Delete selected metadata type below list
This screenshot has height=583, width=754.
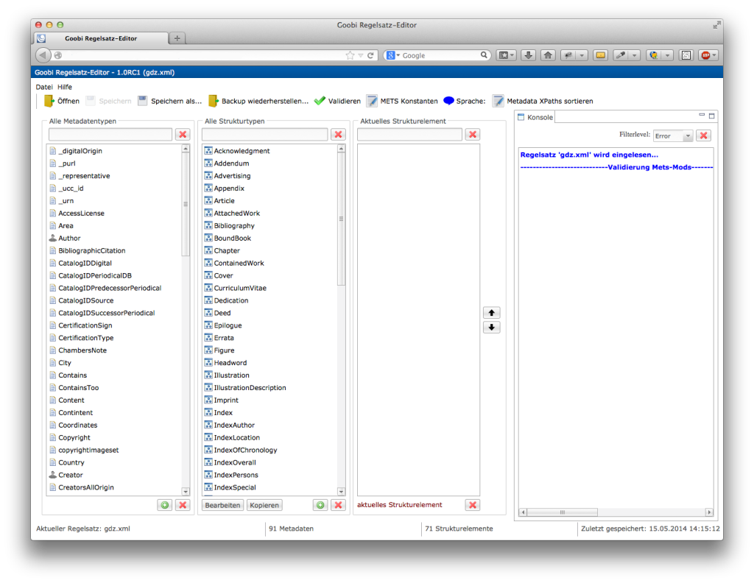183,505
